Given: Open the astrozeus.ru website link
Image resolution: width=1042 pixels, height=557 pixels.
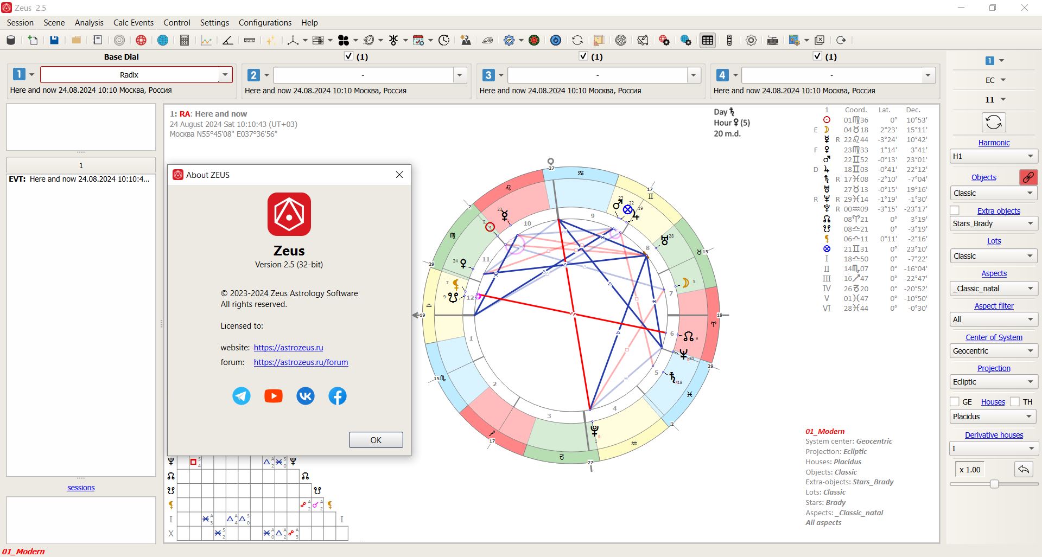Looking at the screenshot, I should tap(288, 348).
